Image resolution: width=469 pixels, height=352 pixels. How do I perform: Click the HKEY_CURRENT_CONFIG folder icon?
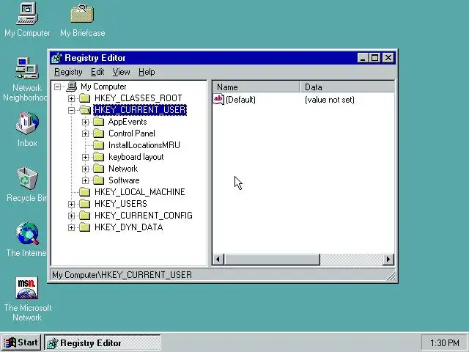click(x=85, y=216)
